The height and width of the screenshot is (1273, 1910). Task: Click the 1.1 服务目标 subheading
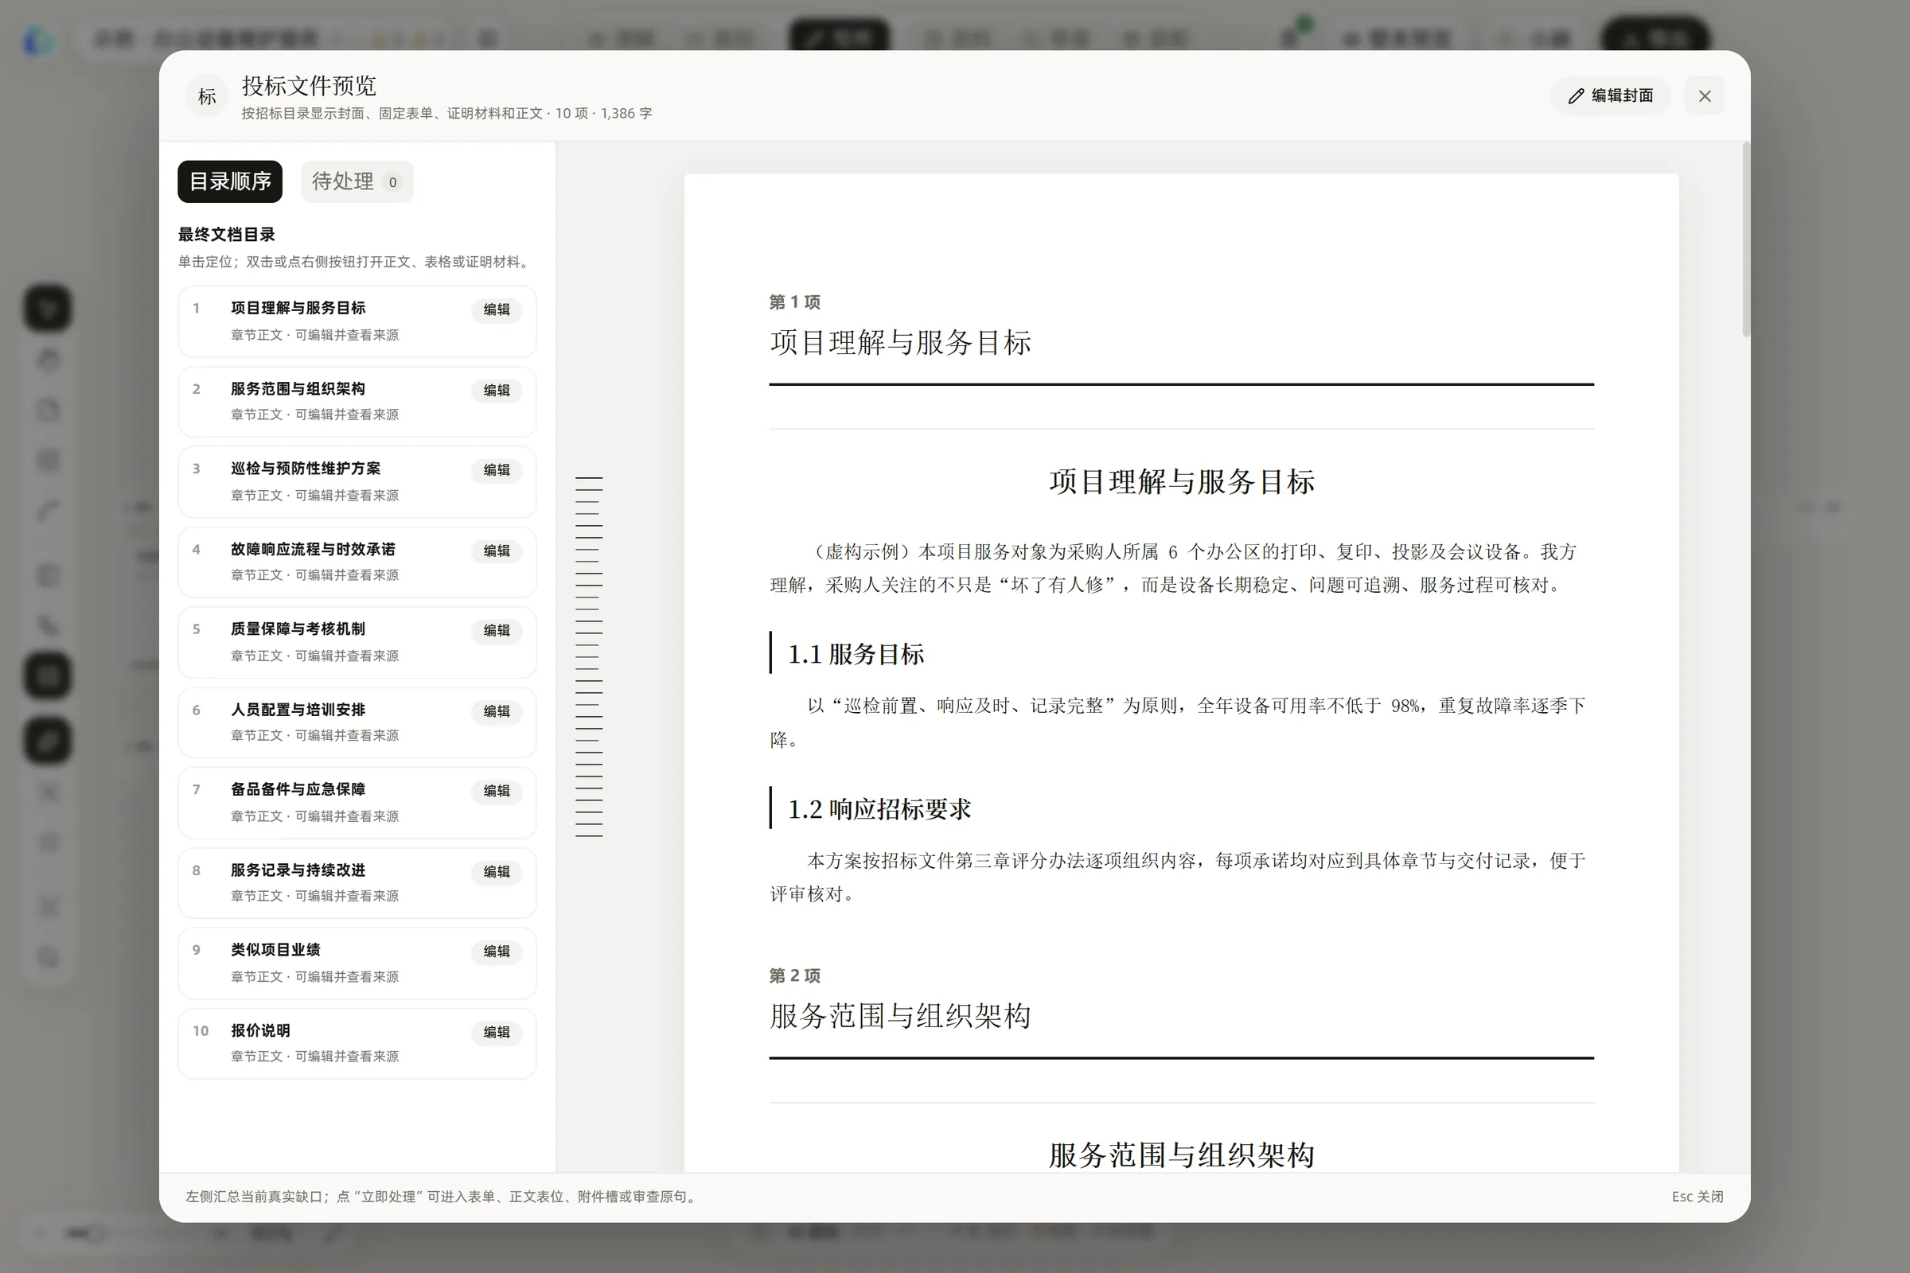click(x=856, y=654)
